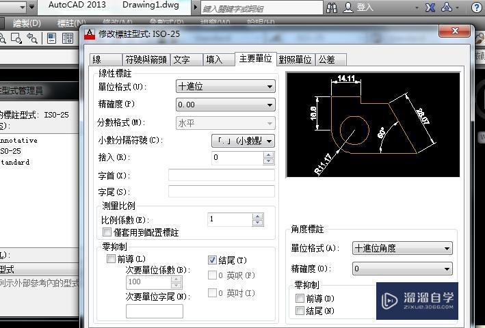The width and height of the screenshot is (485, 328).
Task: Click the zoom previous toolbar icon
Action: click(32, 38)
